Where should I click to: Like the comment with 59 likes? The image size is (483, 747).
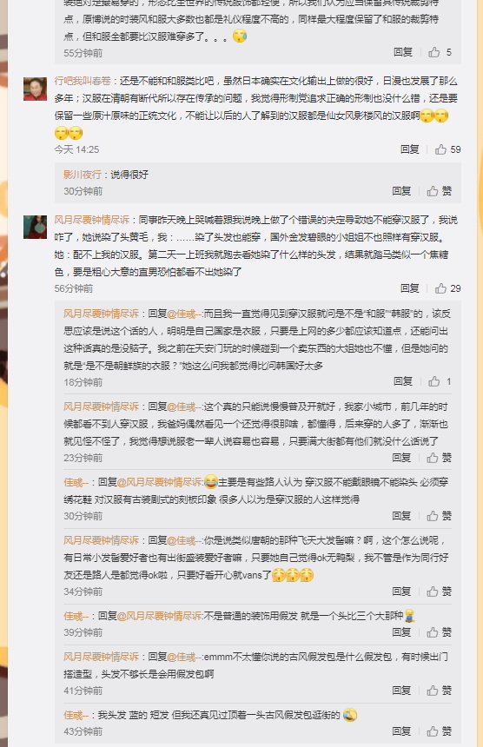pos(447,149)
